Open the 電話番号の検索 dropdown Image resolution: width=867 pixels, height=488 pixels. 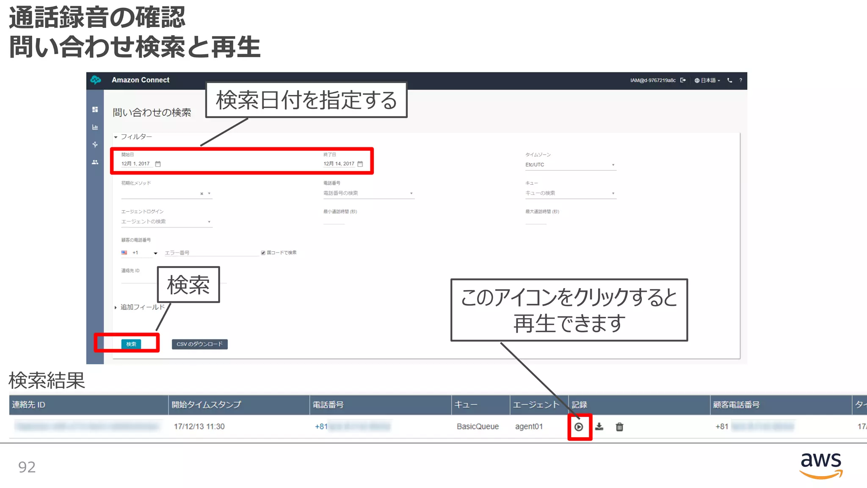[x=369, y=193]
